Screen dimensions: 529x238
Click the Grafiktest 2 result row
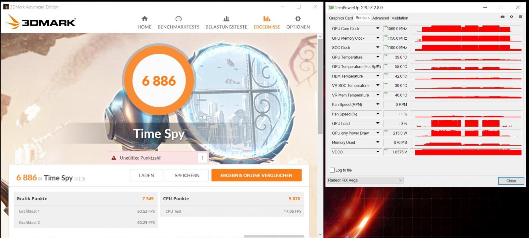(x=86, y=222)
